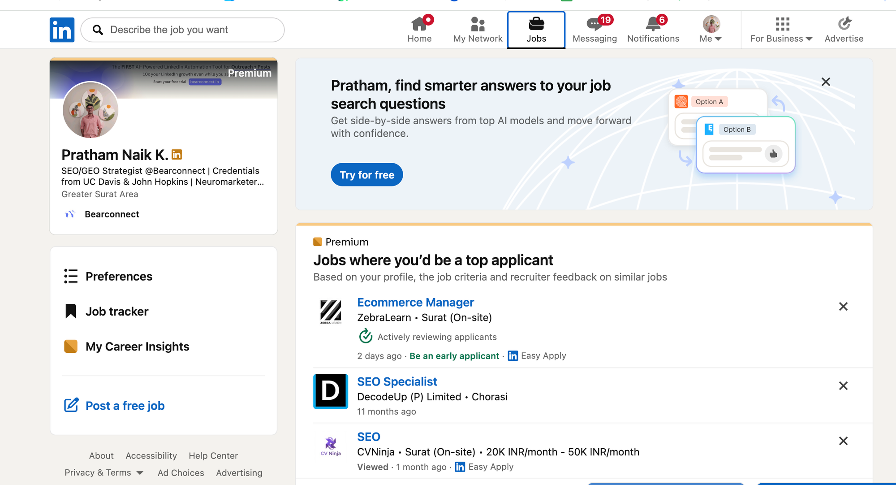Image resolution: width=896 pixels, height=485 pixels.
Task: Click 'Jobs where you'd be a top applicant' heading
Action: coord(433,260)
